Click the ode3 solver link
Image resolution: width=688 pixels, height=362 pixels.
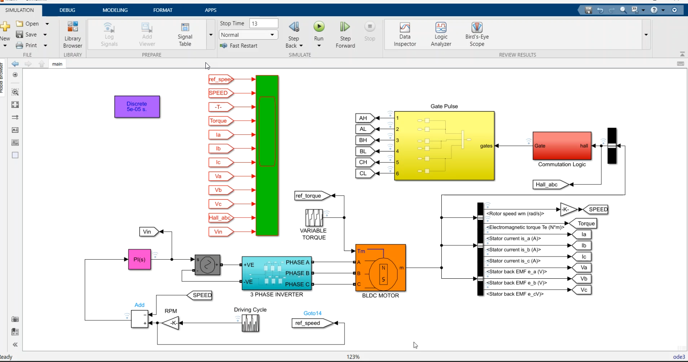679,357
